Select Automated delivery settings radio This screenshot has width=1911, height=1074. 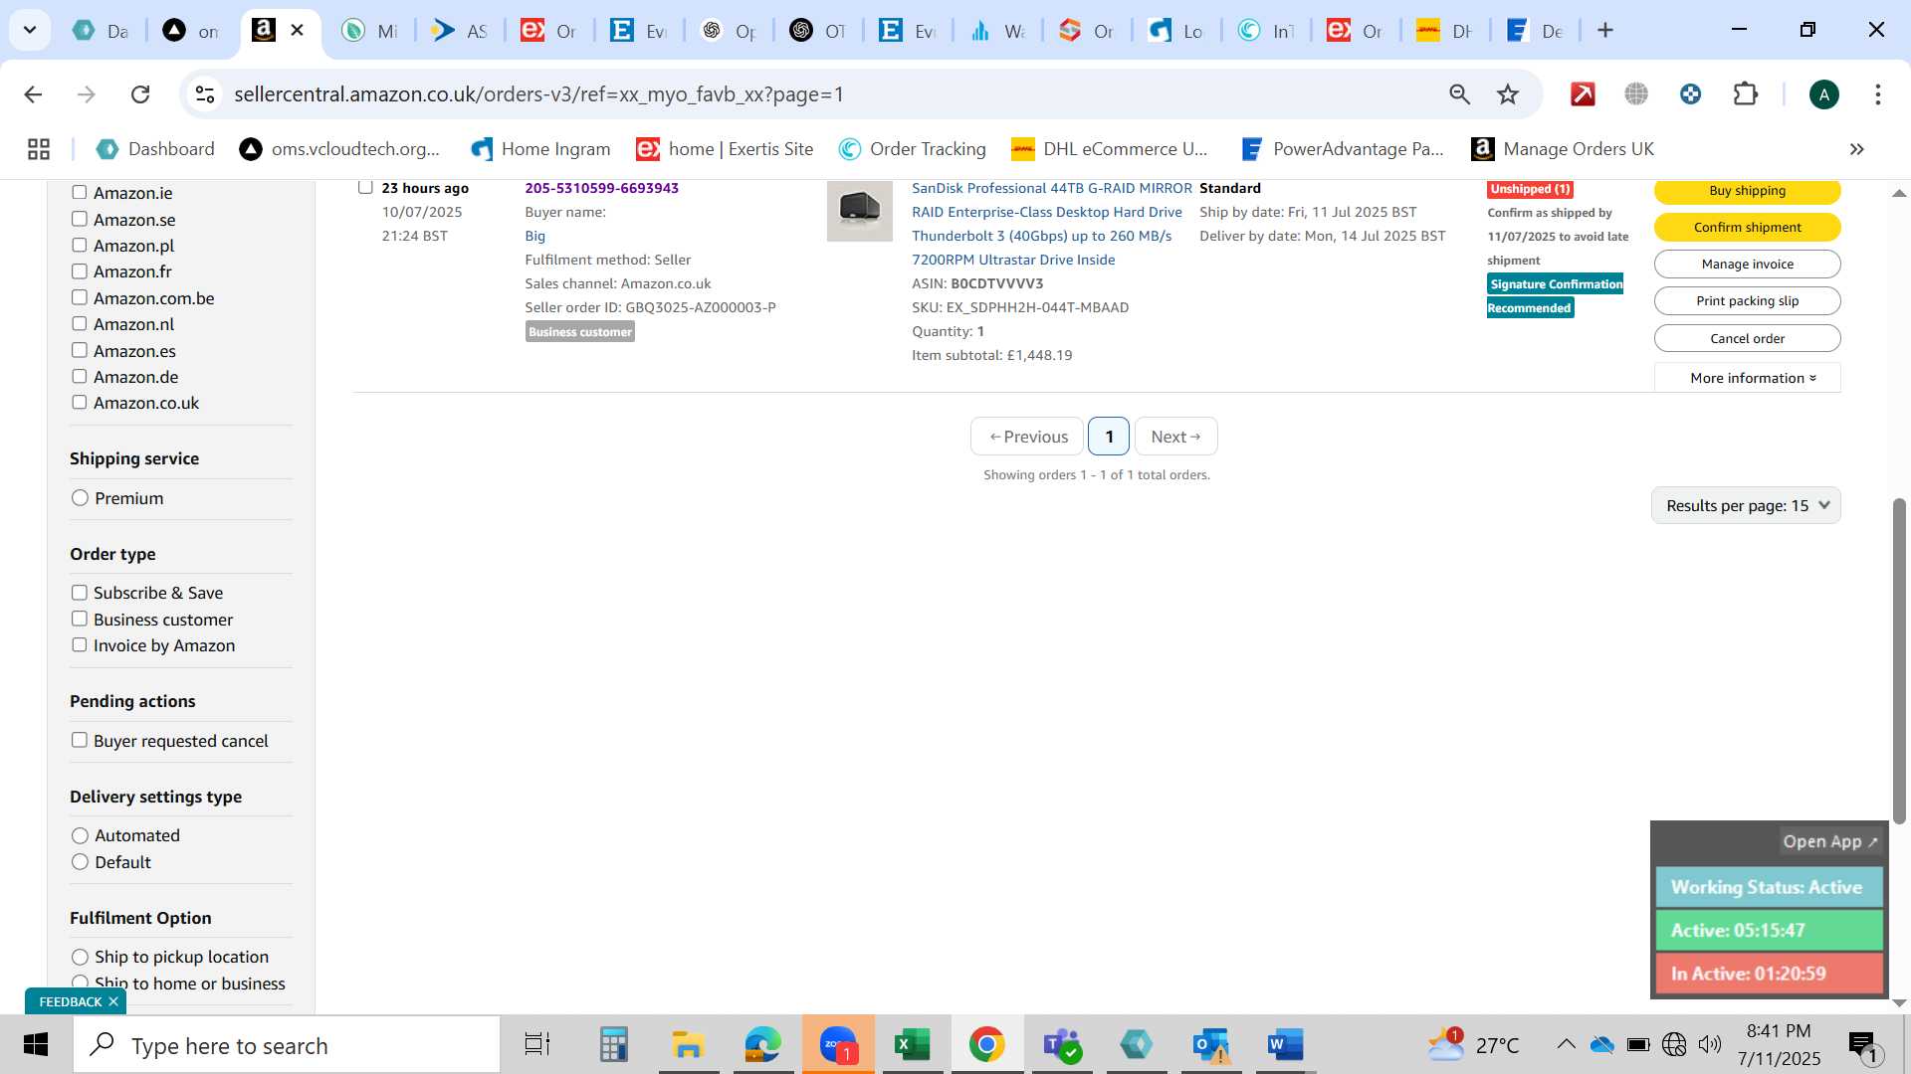(x=81, y=835)
